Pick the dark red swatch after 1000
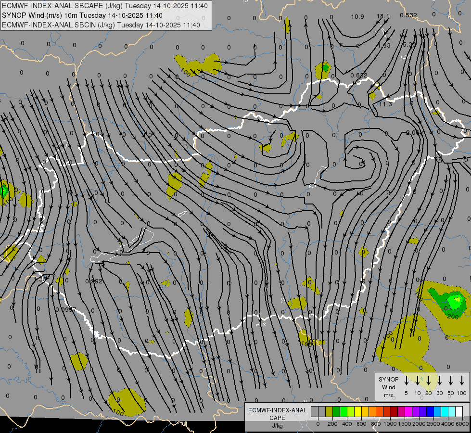Image resolution: width=471 pixels, height=433 pixels. pos(394,411)
